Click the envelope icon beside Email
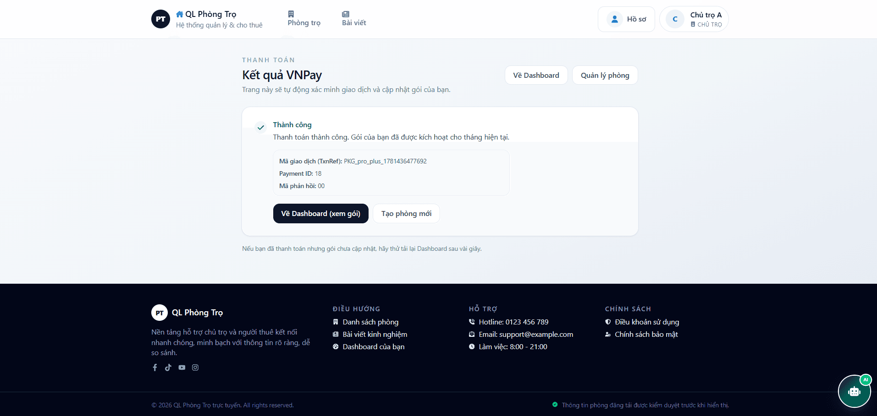The width and height of the screenshot is (877, 416). [472, 335]
